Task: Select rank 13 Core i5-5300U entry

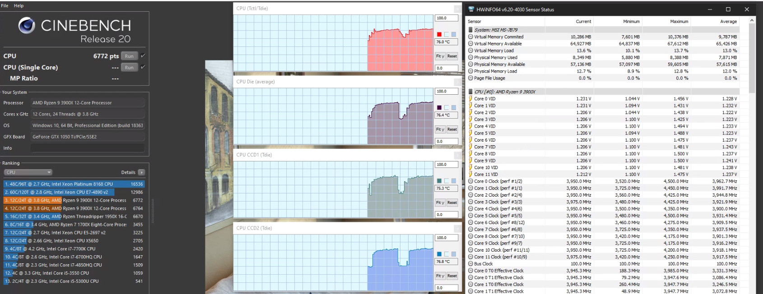Action: (74, 281)
